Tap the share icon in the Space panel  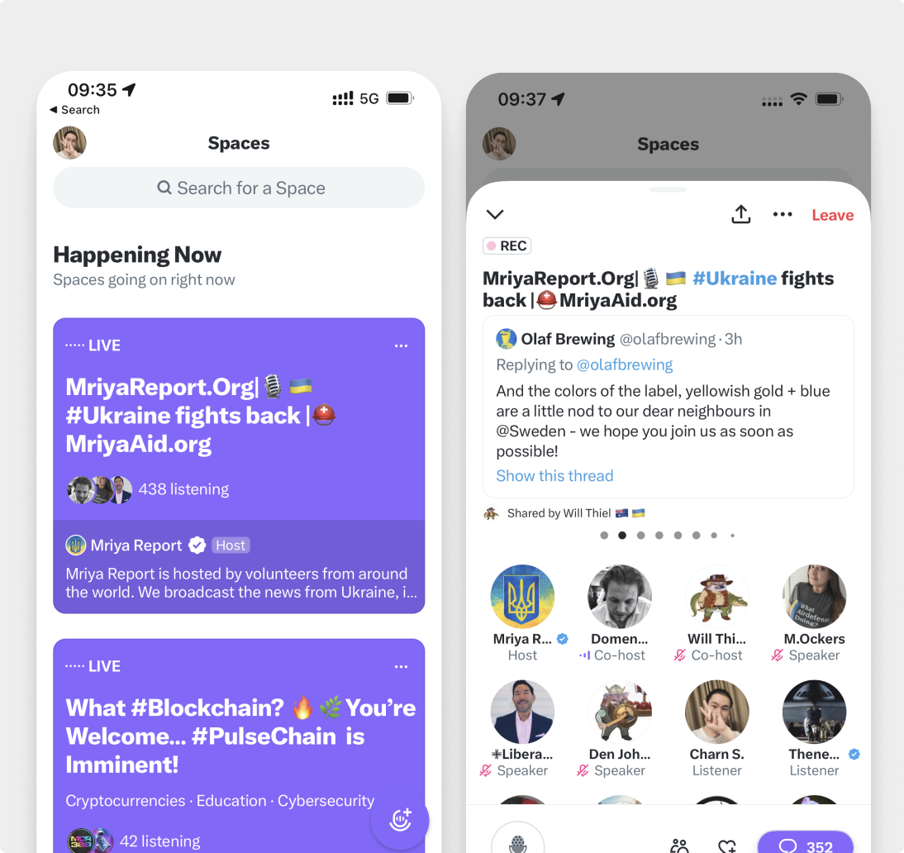click(741, 214)
